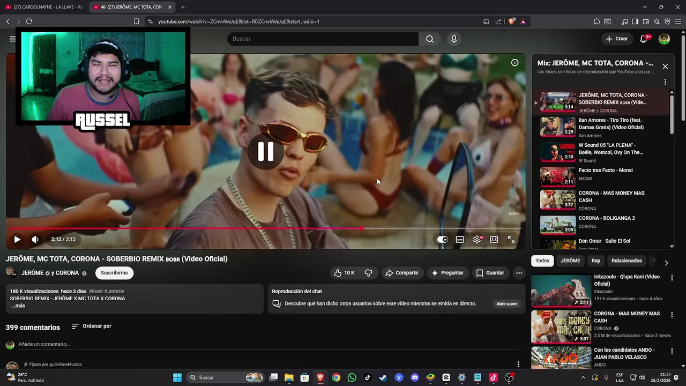Image resolution: width=686 pixels, height=386 pixels.
Task: Play Ilan Amores - Tiro Tiro from mix
Action: [600, 127]
